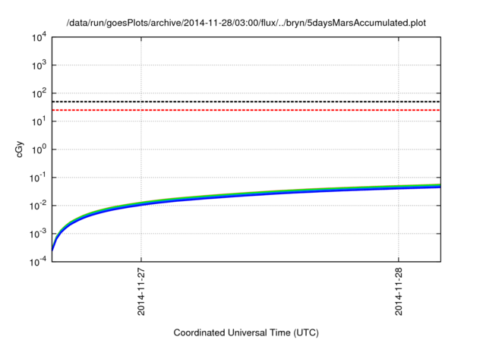Select the 10^0 y-axis label

[39, 150]
